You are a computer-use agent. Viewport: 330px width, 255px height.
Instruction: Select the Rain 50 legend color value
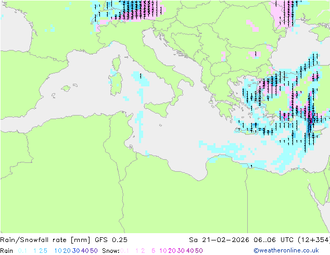click(x=94, y=251)
